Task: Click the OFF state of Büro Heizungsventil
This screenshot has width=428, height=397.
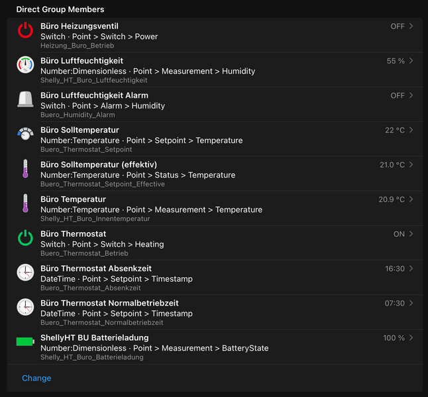Action: [x=397, y=26]
